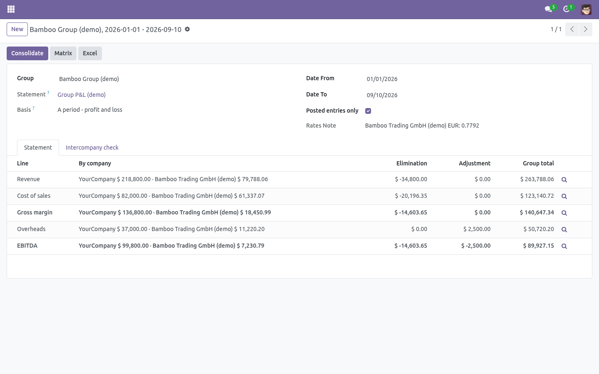Open the gear actions menu beside title
The width and height of the screenshot is (599, 374).
tap(187, 29)
